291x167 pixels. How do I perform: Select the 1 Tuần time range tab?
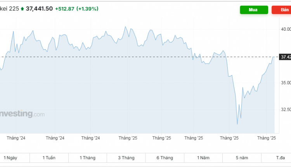click(49, 158)
